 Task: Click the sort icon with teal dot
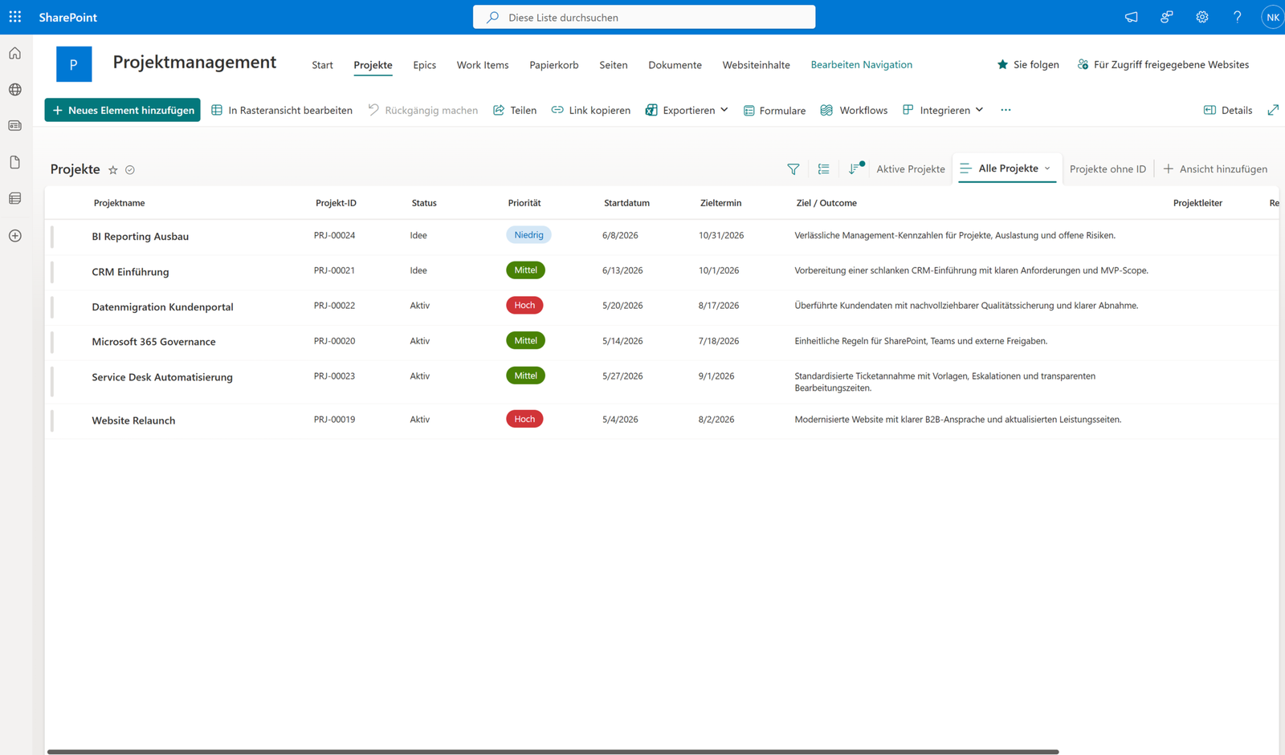click(856, 168)
